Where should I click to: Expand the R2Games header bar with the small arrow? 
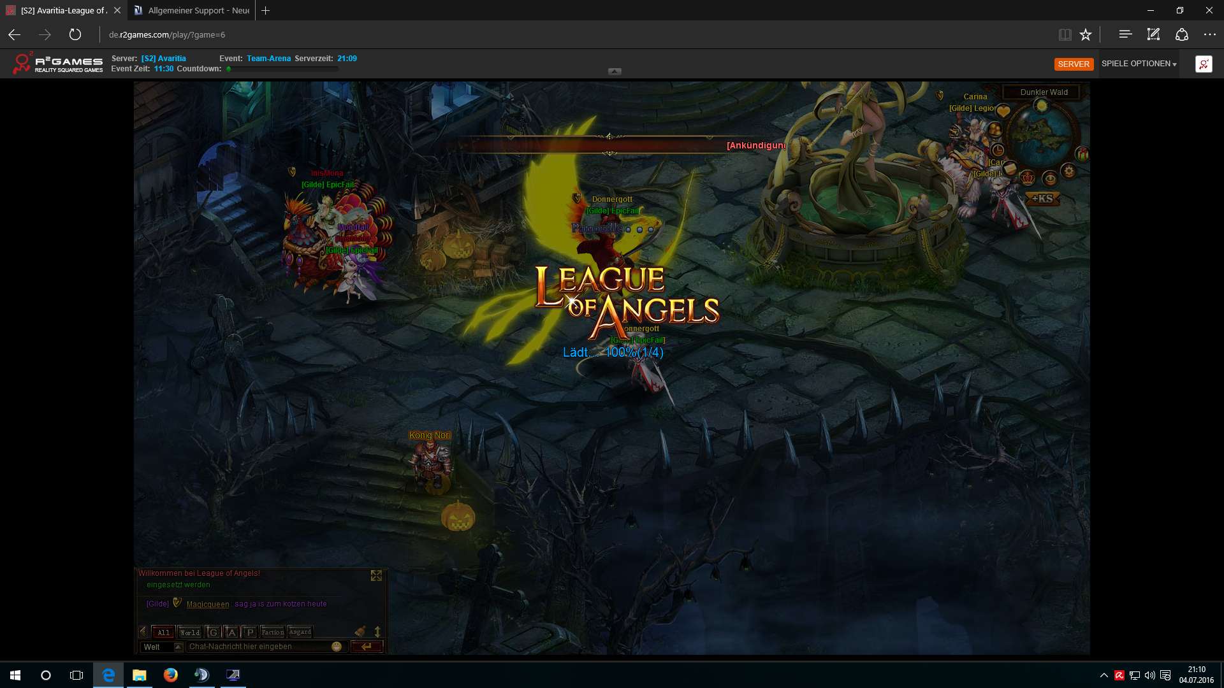click(x=615, y=71)
